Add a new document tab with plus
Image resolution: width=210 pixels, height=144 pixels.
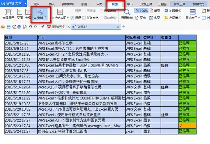[124, 27]
